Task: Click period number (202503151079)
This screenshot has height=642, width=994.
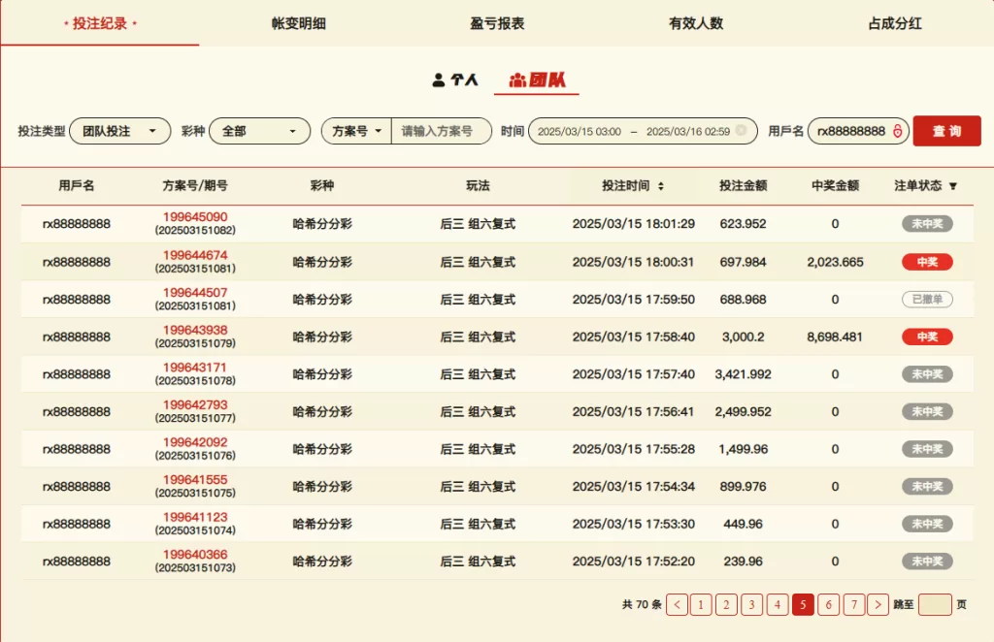Action: [x=195, y=343]
